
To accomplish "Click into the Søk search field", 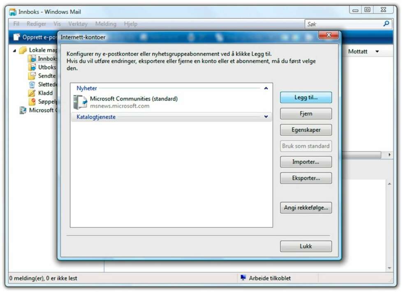I will [x=343, y=24].
